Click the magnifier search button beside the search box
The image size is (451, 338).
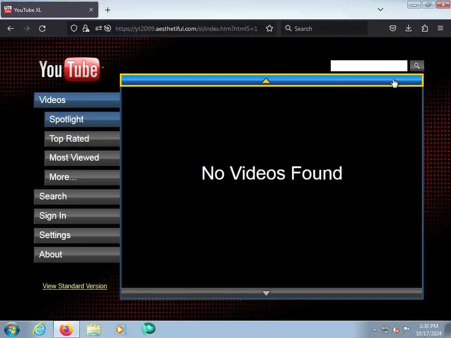coord(417,66)
